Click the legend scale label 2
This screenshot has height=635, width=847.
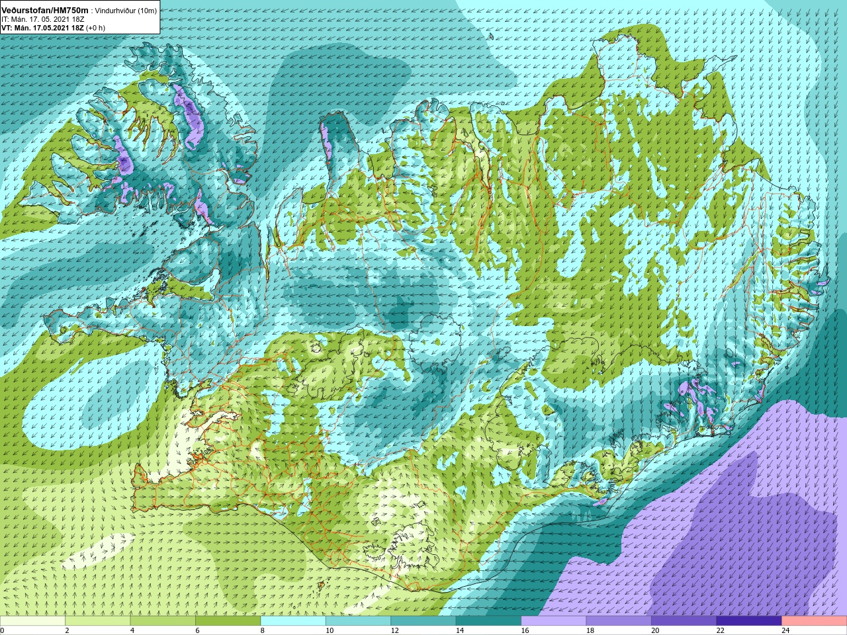(67, 630)
